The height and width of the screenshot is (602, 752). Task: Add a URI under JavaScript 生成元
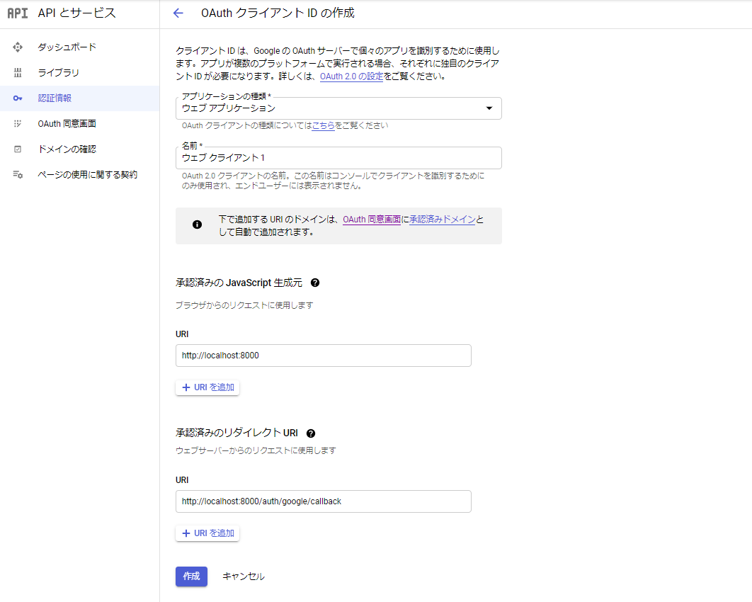pyautogui.click(x=207, y=387)
